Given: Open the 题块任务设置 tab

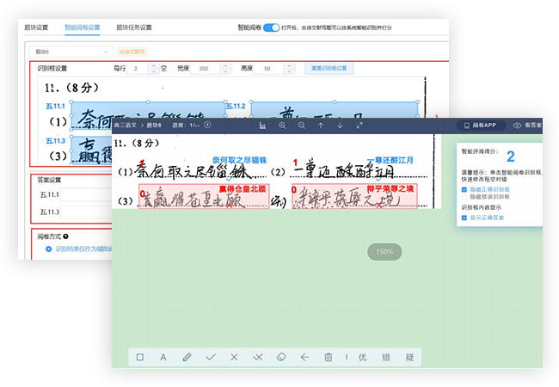Looking at the screenshot, I should [133, 28].
